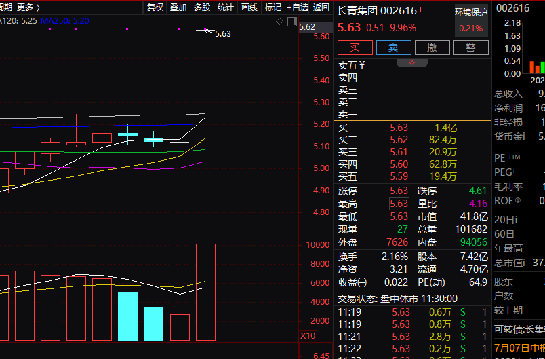Click the 警 alert button
Image resolution: width=545 pixels, height=359 pixels.
[470, 48]
